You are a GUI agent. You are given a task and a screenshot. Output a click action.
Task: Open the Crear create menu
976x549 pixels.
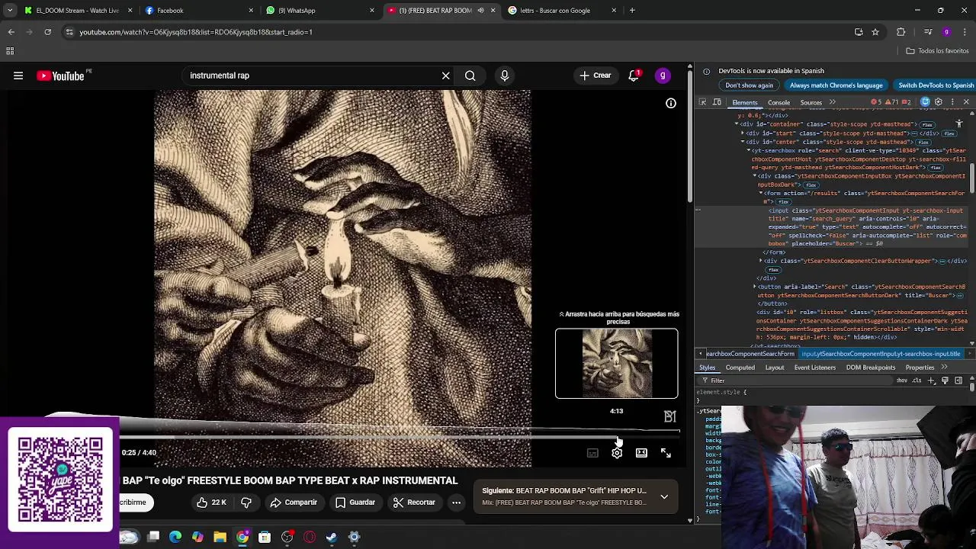(x=596, y=75)
